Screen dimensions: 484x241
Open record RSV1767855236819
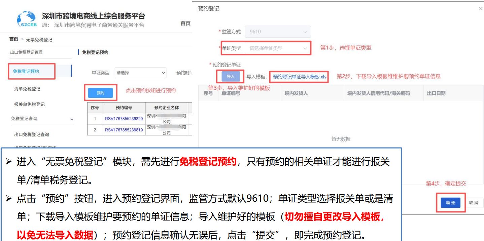[x=124, y=129]
